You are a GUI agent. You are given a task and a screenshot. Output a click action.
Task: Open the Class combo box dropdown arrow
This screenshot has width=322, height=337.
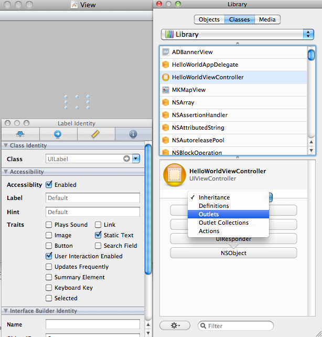tap(136, 159)
